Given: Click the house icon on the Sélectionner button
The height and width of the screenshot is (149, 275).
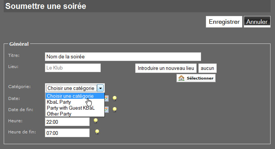Looking at the screenshot, I should coord(181,78).
